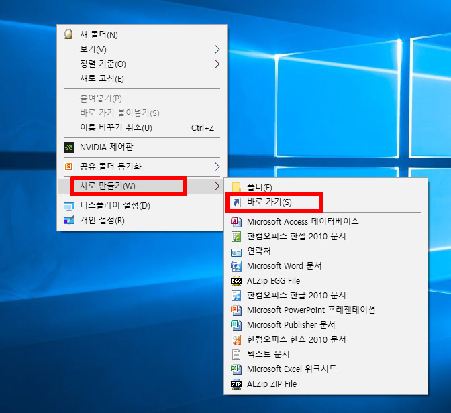The width and height of the screenshot is (451, 413).
Task: Create ALZip EGG File
Action: [x=326, y=280]
